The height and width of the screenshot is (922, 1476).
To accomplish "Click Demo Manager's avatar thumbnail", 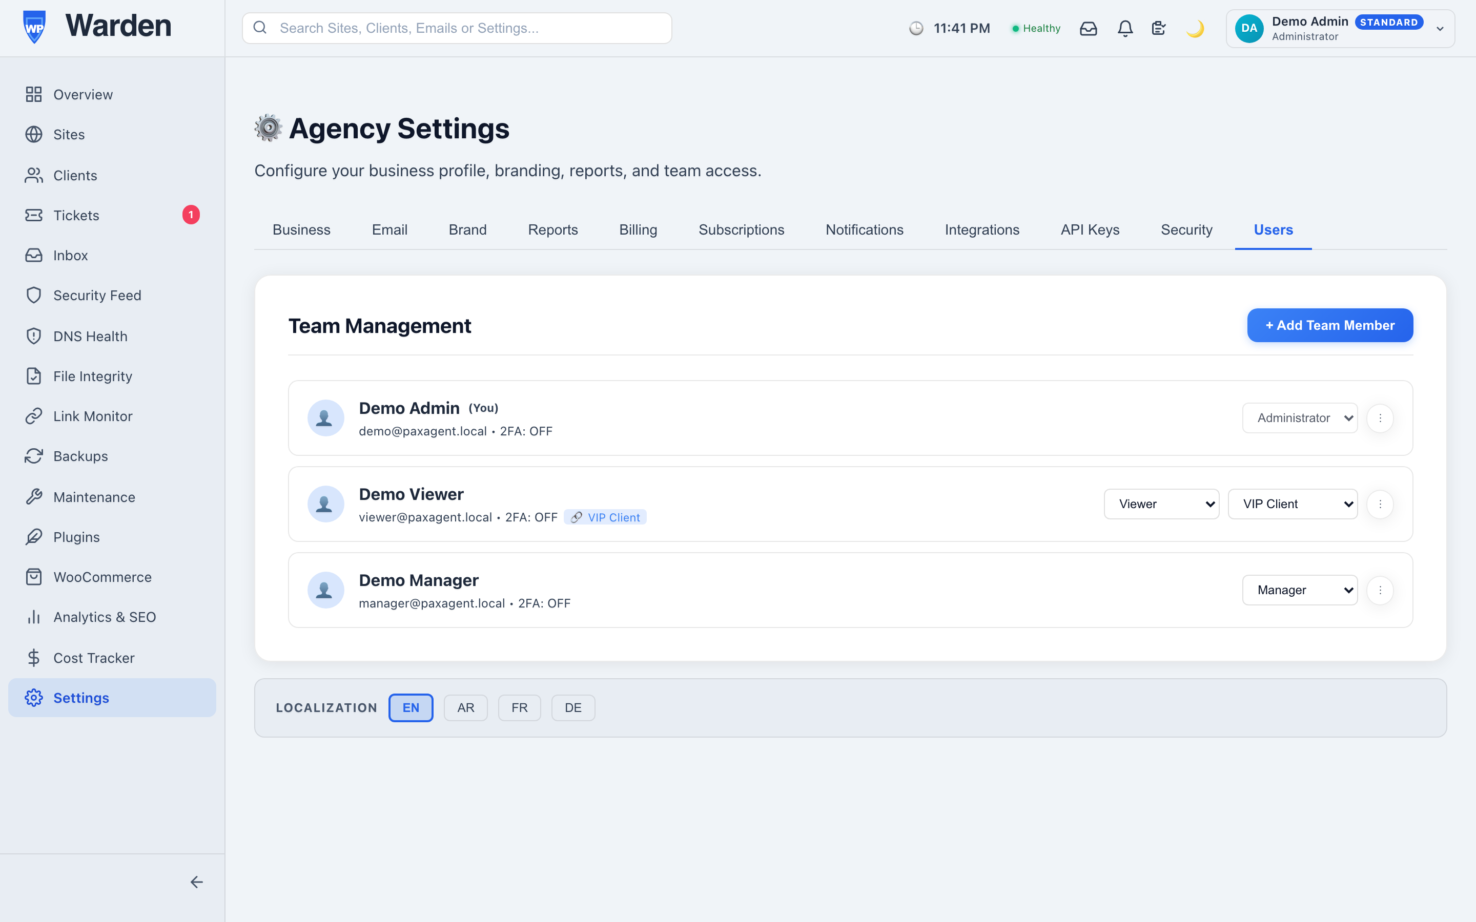I will coord(325,590).
